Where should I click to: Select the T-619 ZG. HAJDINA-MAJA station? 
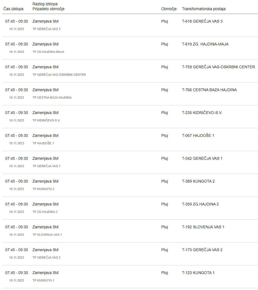(205, 44)
